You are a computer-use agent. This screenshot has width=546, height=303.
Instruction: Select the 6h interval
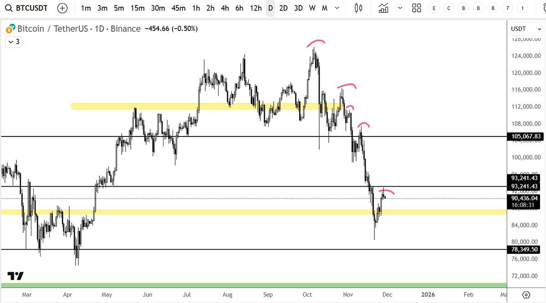[239, 8]
